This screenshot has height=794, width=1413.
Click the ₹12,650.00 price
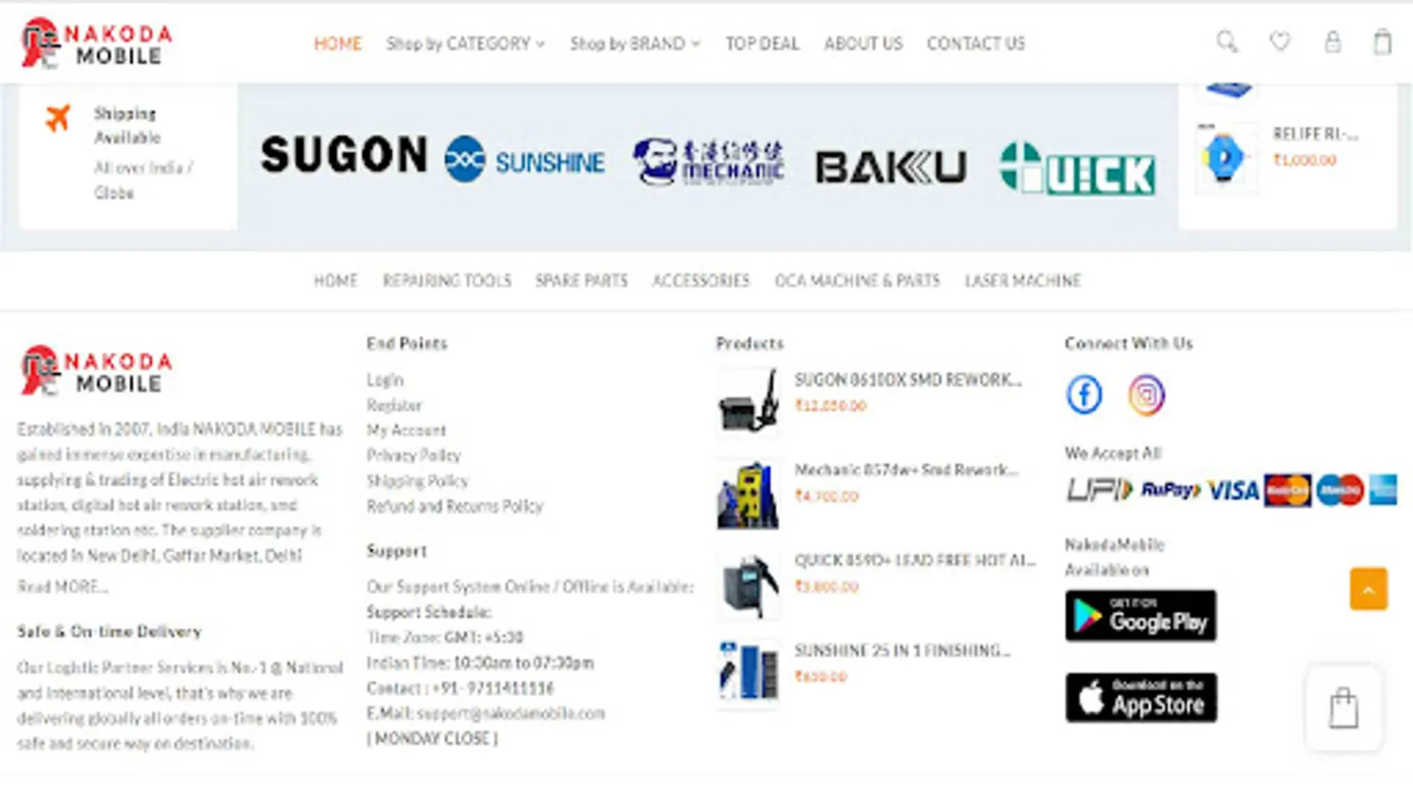point(831,406)
